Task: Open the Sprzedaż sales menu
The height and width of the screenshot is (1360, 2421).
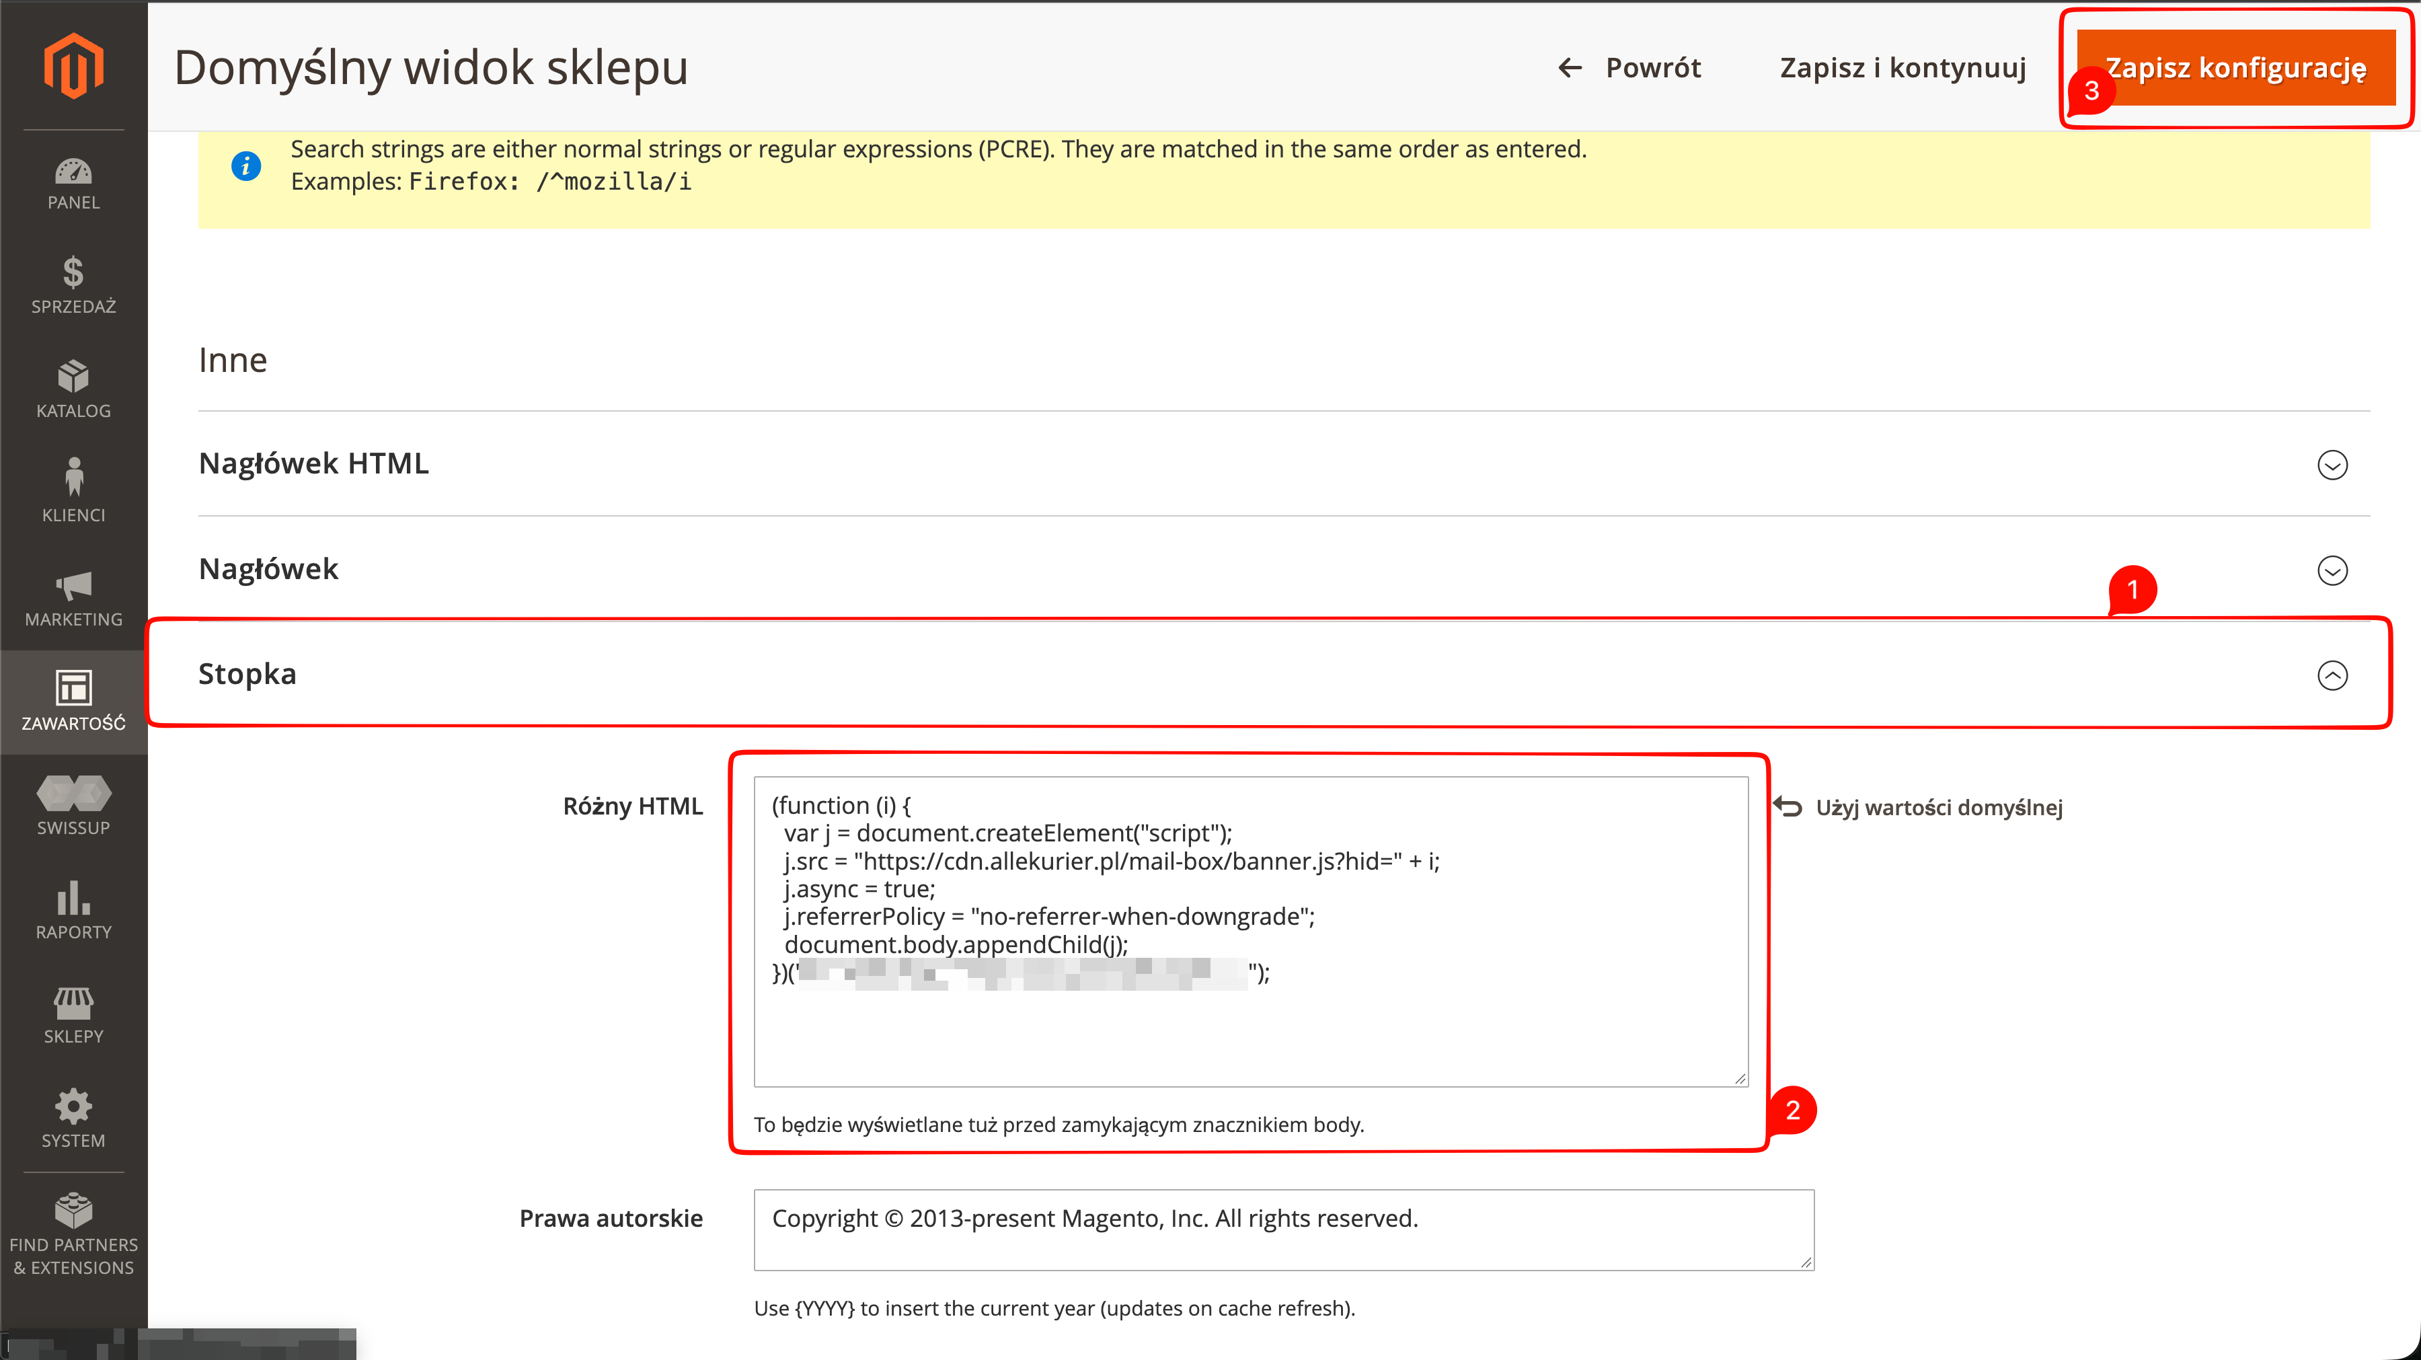Action: 73,286
